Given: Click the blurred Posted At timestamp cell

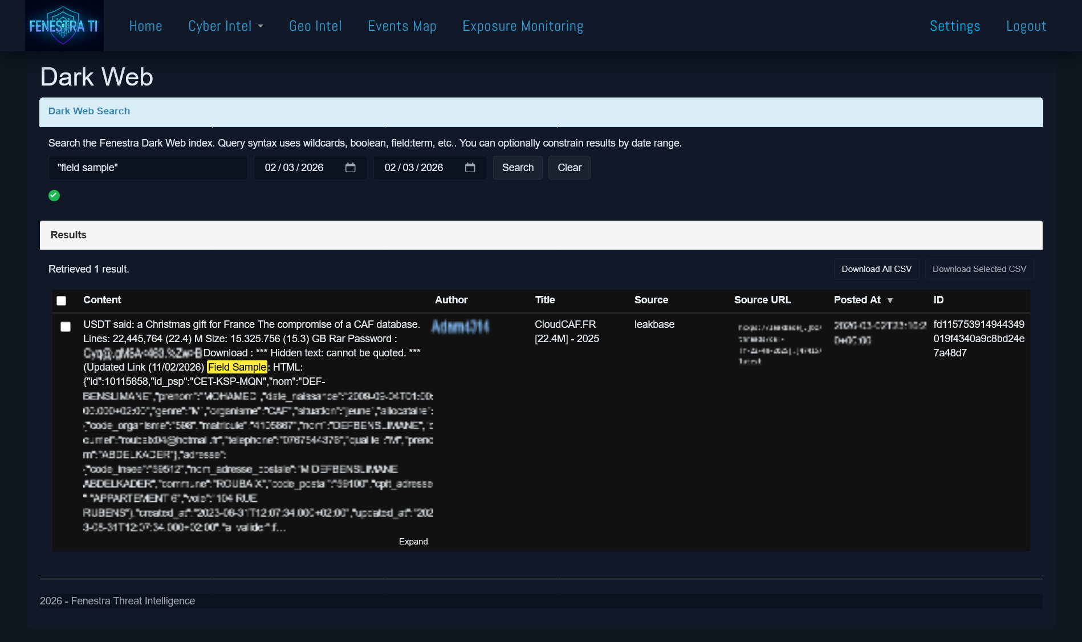Looking at the screenshot, I should click(880, 332).
